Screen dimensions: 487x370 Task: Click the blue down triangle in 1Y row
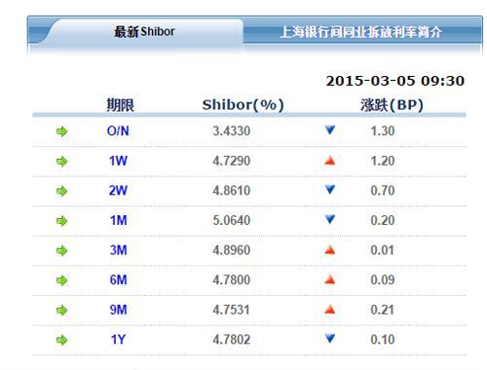pos(330,339)
